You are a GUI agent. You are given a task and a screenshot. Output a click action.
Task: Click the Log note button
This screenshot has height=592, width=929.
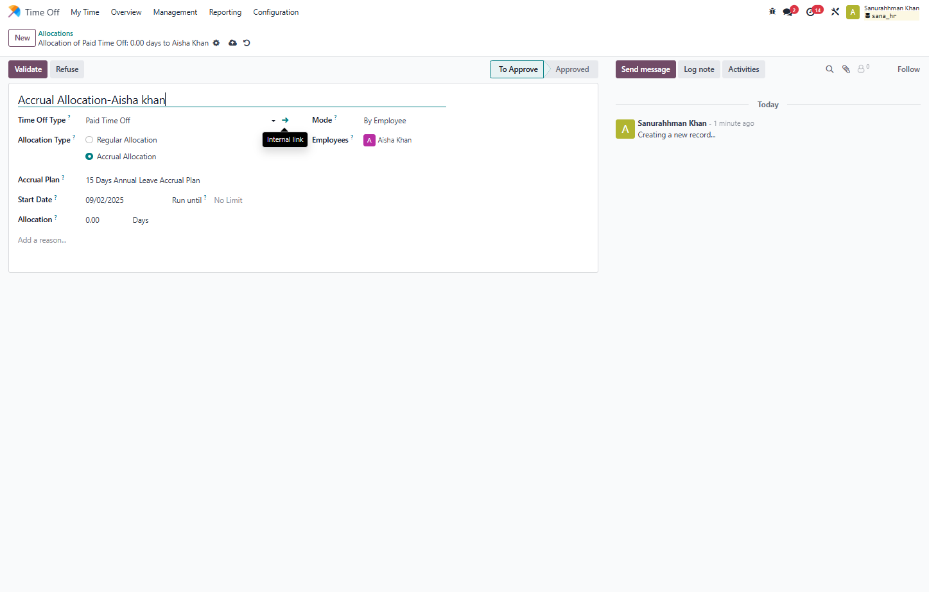(x=699, y=69)
